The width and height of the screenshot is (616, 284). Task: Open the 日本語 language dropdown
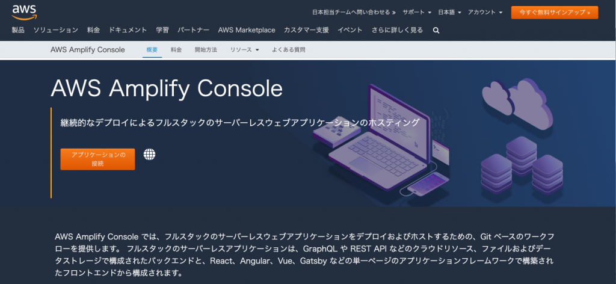click(x=449, y=12)
